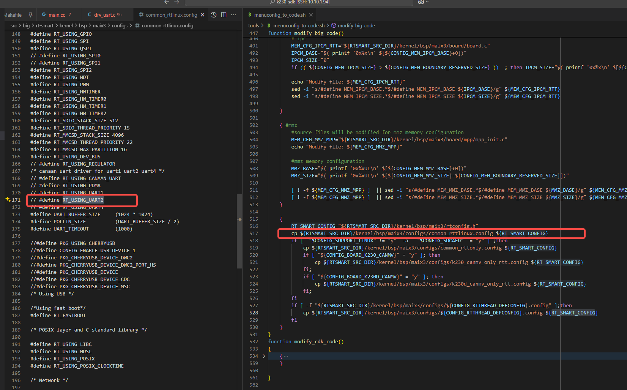Click '/* Network */' comment line
The height and width of the screenshot is (390, 627).
pyautogui.click(x=49, y=380)
